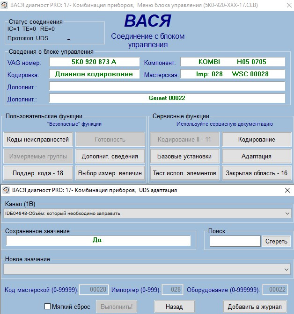294x314 pixels.
Task: Click the Сервисные функции group title
Action: pos(181,116)
